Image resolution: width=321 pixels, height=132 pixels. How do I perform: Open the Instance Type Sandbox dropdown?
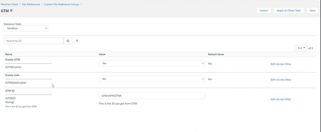pos(26,28)
